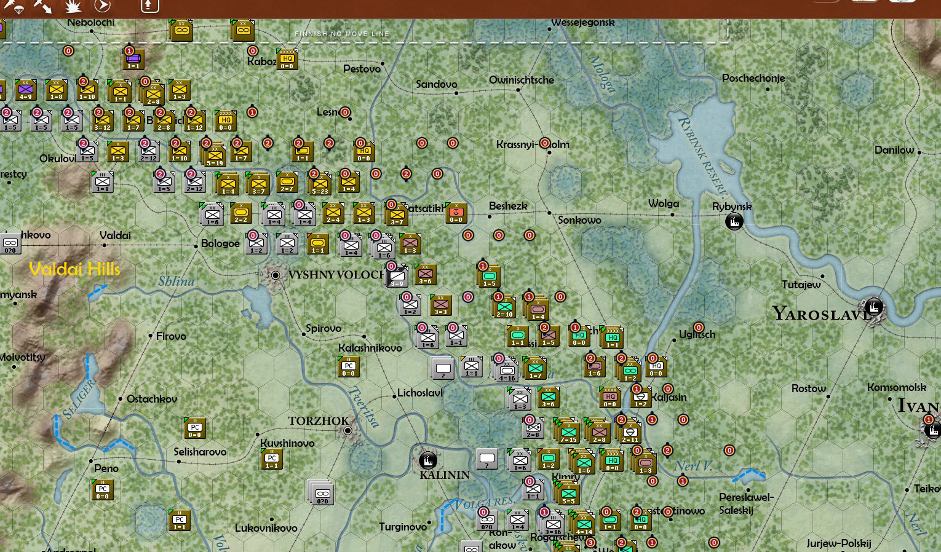The width and height of the screenshot is (941, 552).
Task: Click the Firovo town label
Action: (171, 336)
